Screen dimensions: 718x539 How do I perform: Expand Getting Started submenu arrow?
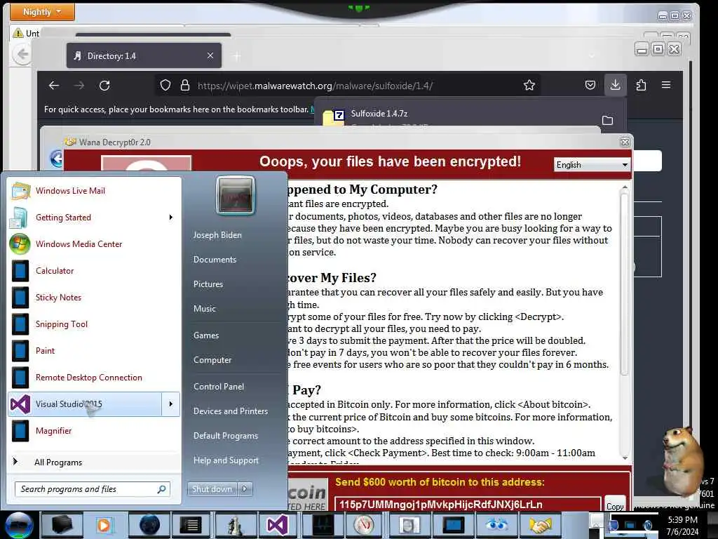click(x=171, y=218)
